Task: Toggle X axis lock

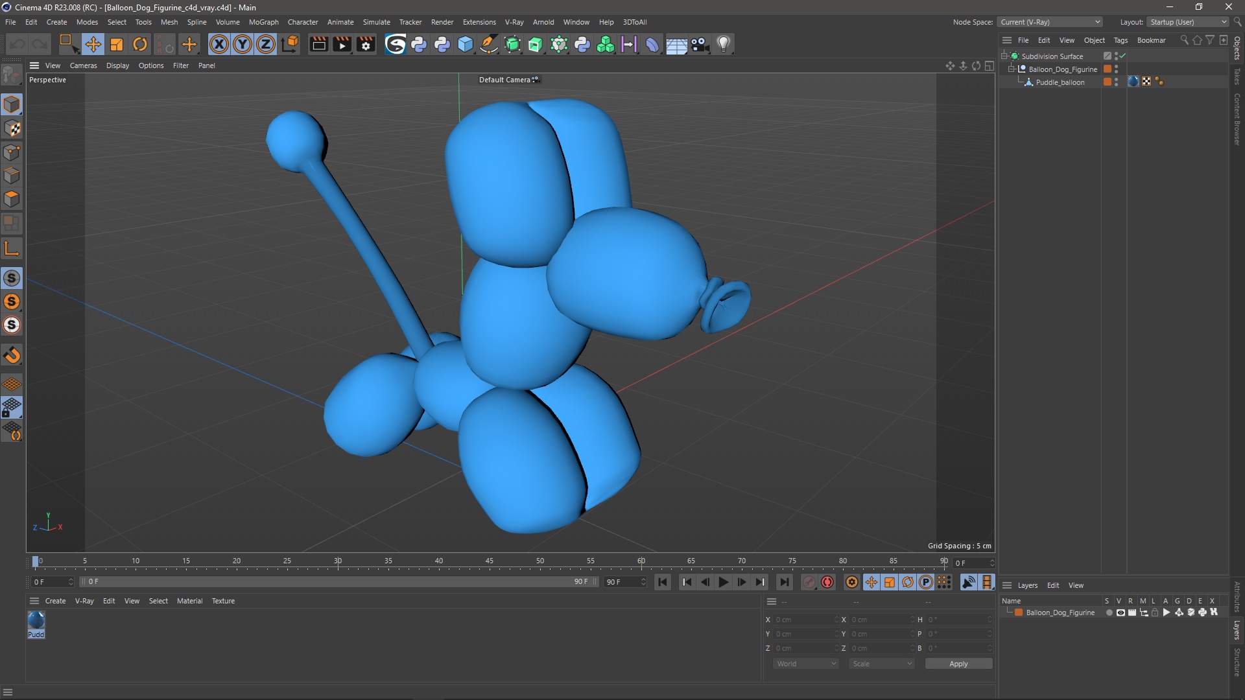Action: [x=219, y=44]
